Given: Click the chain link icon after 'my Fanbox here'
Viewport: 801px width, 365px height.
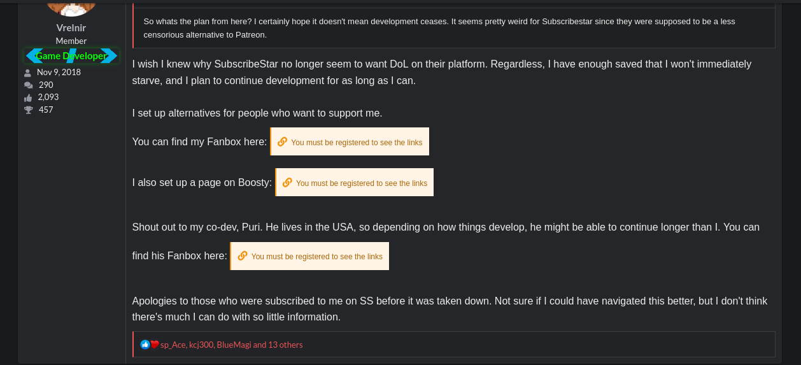Looking at the screenshot, I should pos(282,142).
